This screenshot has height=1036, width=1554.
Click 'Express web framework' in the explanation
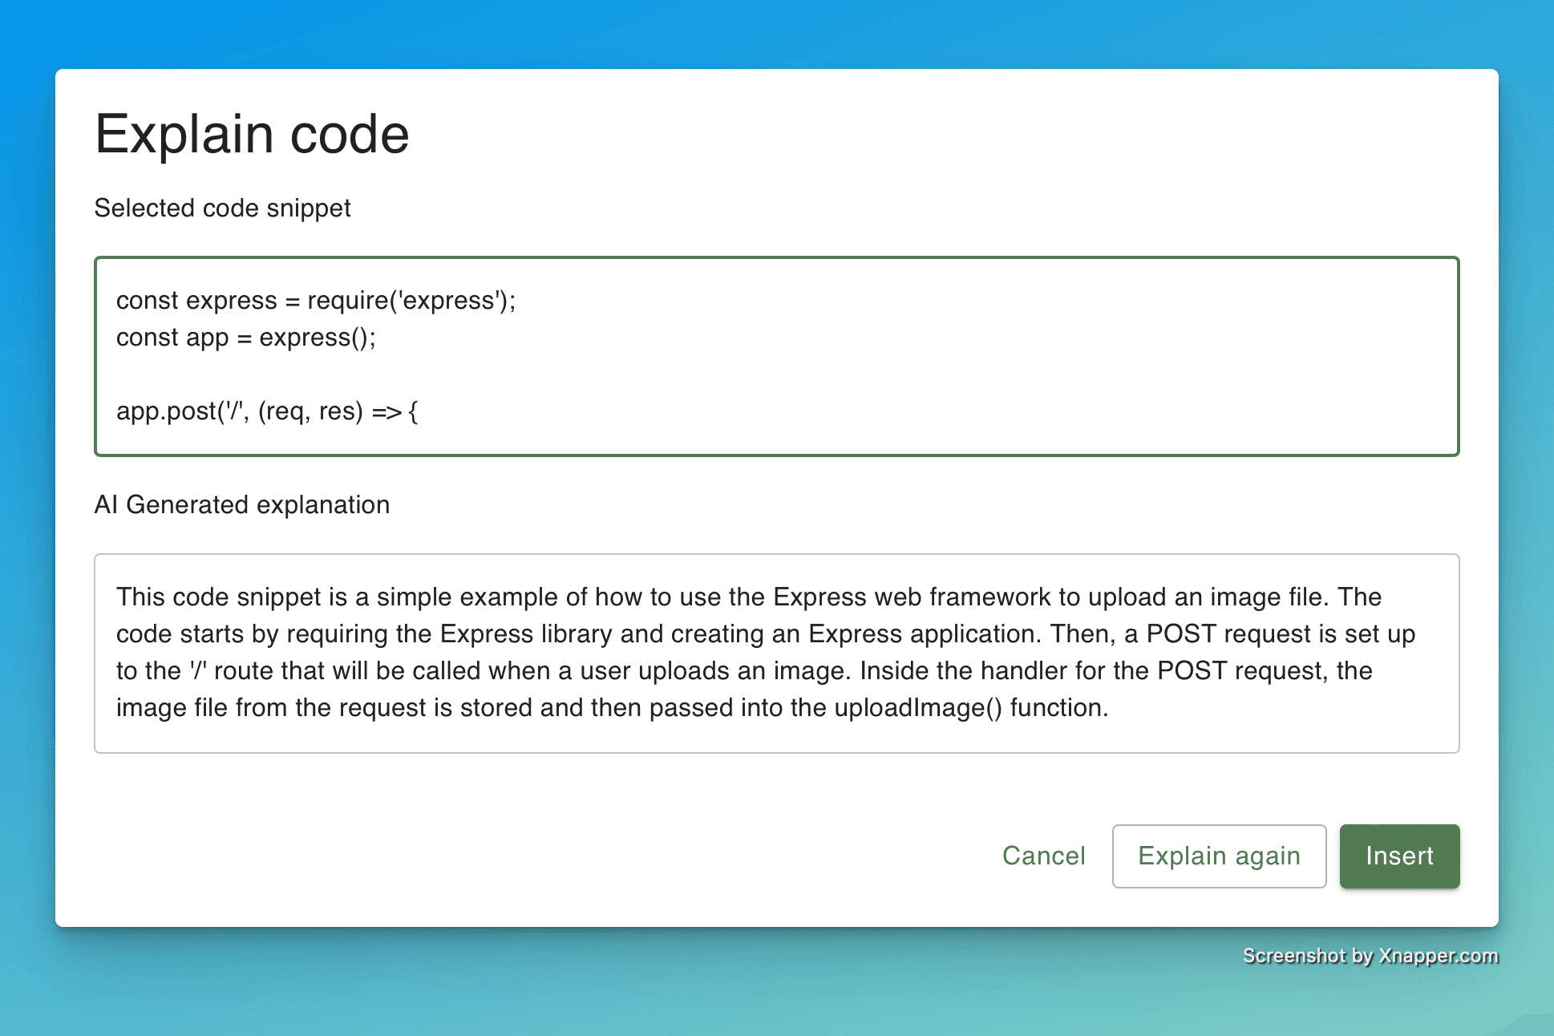tap(911, 597)
